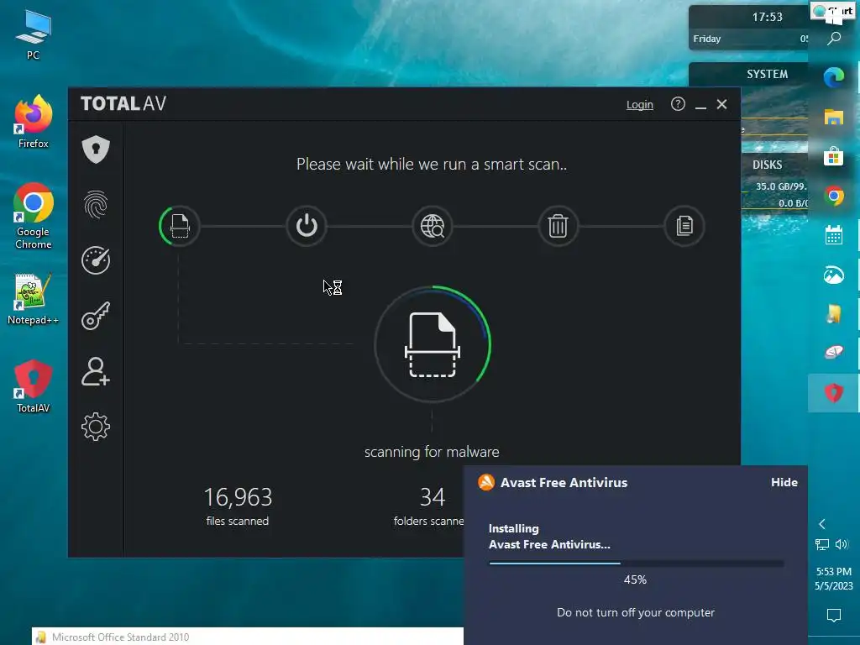
Task: Open Microsoft Edge from the taskbar
Action: pos(834,77)
